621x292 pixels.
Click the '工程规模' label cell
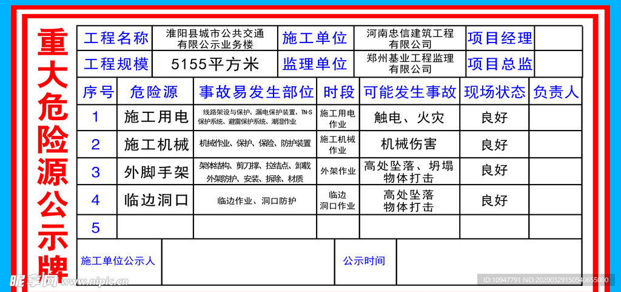pos(116,64)
